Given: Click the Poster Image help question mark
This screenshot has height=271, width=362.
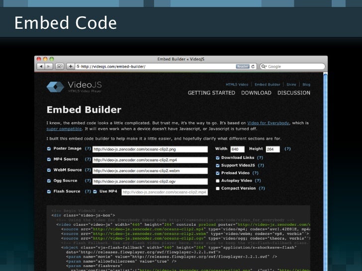Looking at the screenshot, I should (x=88, y=148).
